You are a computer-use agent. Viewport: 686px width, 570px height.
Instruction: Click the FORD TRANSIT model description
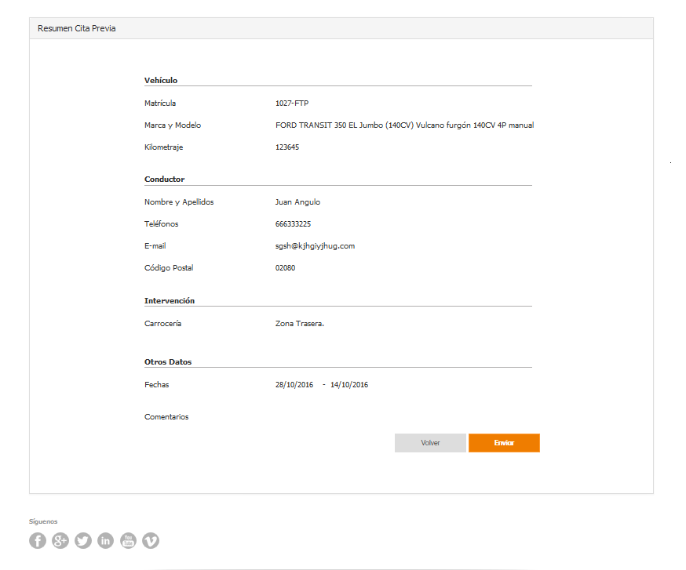404,125
